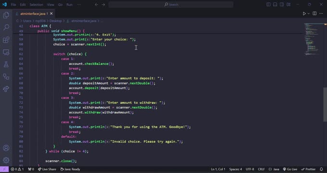
Task: Expand the Desktop breadcrumb
Action: 55,21
